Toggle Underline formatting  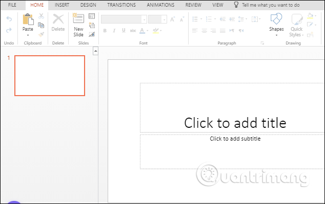124,31
